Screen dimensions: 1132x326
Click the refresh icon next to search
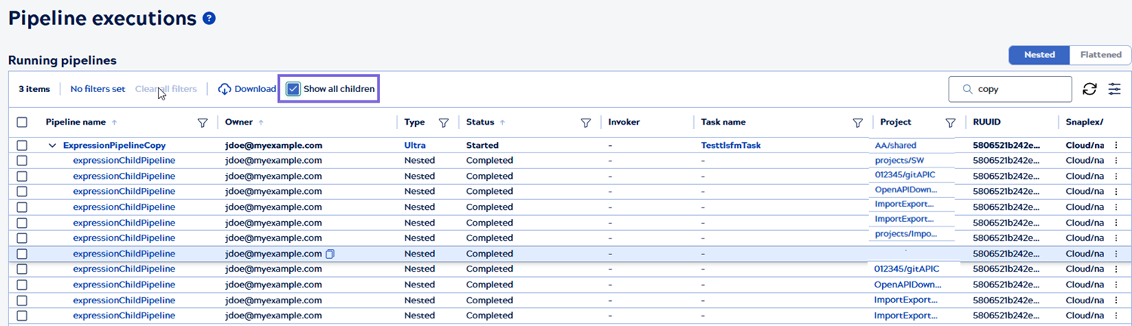click(x=1089, y=89)
